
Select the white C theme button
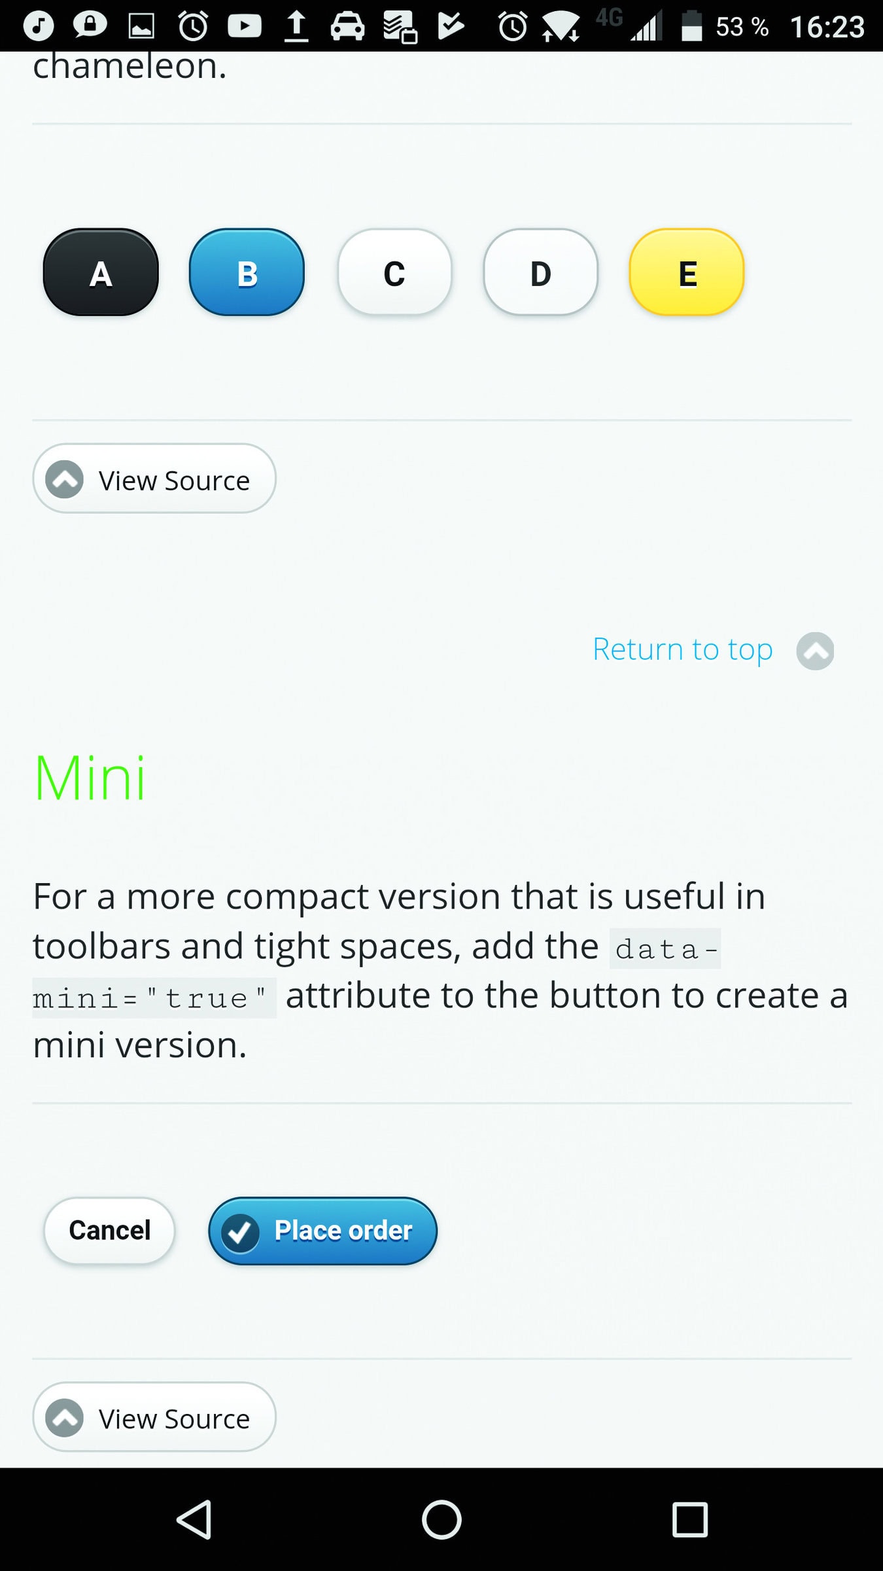pyautogui.click(x=394, y=272)
